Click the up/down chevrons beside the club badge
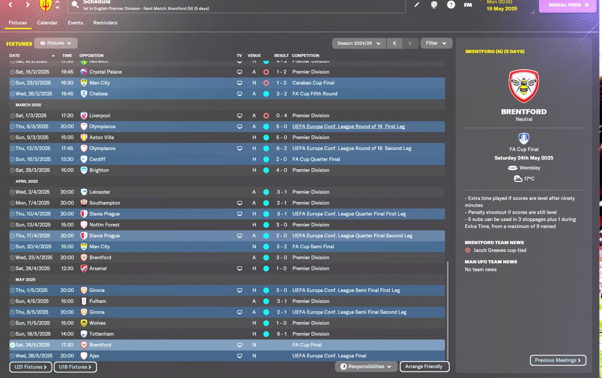Image resolution: width=602 pixels, height=378 pixels. click(57, 5)
